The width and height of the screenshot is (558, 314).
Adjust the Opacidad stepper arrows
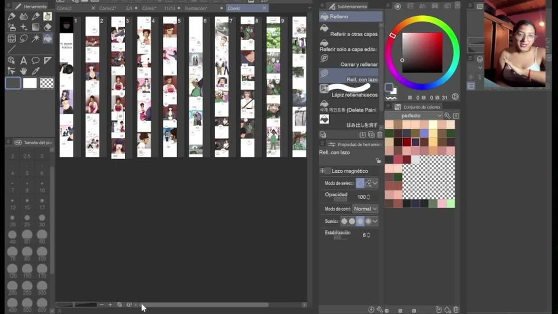(369, 197)
